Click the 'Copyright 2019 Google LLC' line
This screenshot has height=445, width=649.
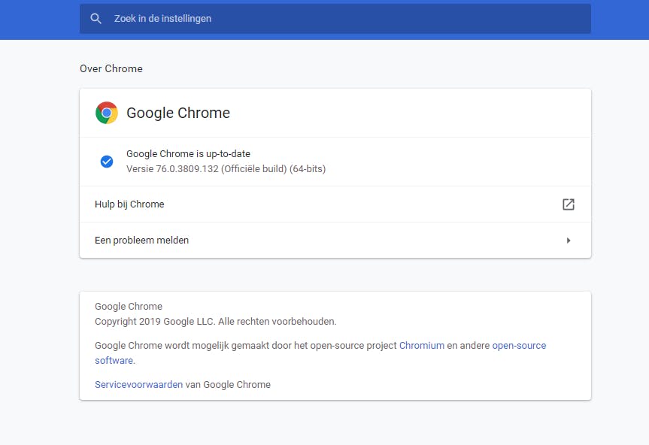[x=215, y=321]
